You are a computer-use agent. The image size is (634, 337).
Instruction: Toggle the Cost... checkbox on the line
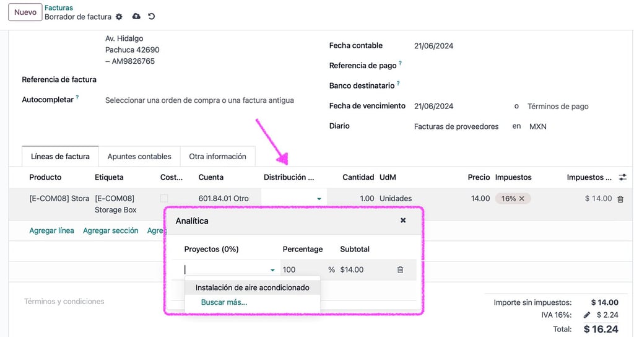pyautogui.click(x=163, y=198)
